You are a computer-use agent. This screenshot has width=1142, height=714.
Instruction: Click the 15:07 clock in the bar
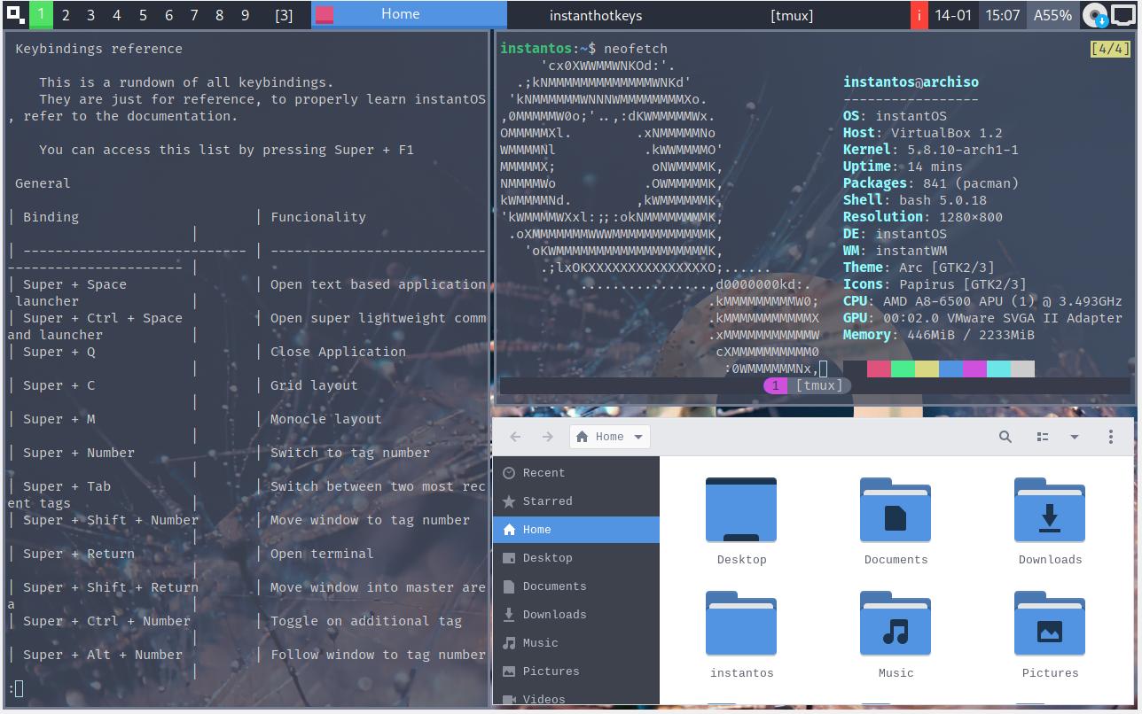coord(1003,15)
